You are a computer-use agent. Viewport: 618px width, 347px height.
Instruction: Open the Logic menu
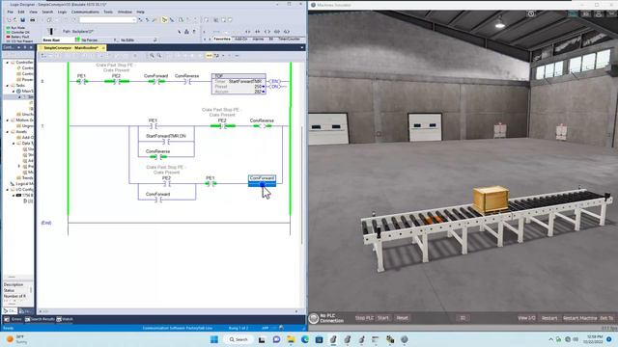click(x=62, y=12)
